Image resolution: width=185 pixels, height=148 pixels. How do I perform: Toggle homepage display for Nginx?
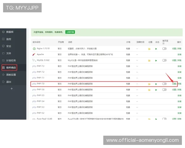164,49
